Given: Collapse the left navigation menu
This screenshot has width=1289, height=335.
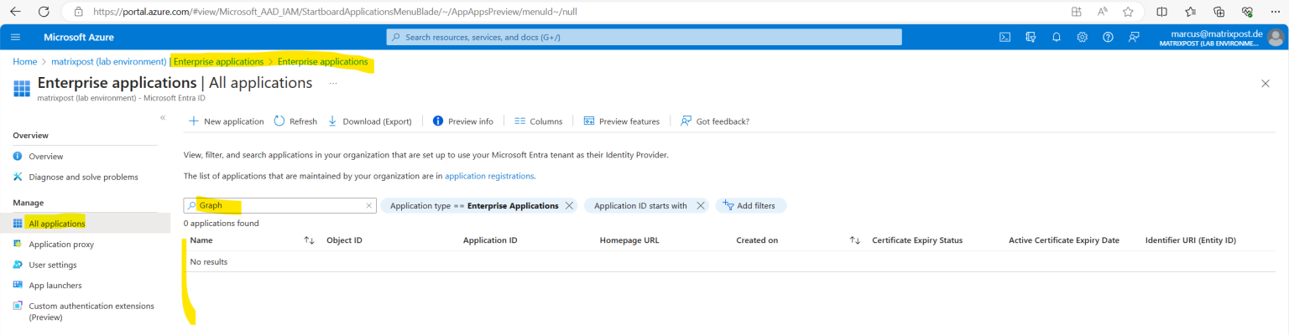Looking at the screenshot, I should (x=163, y=117).
